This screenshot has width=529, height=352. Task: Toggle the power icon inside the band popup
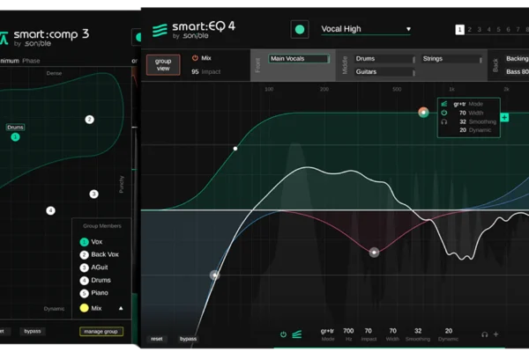point(443,113)
